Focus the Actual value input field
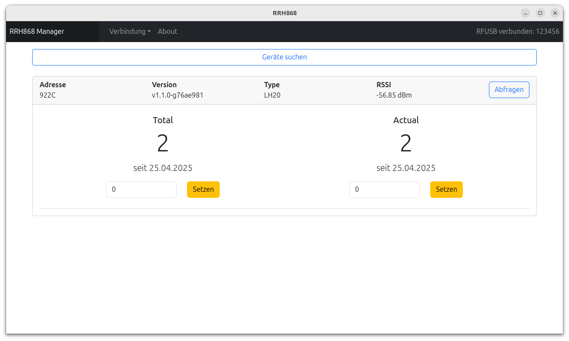This screenshot has height=341, width=569. tap(384, 190)
